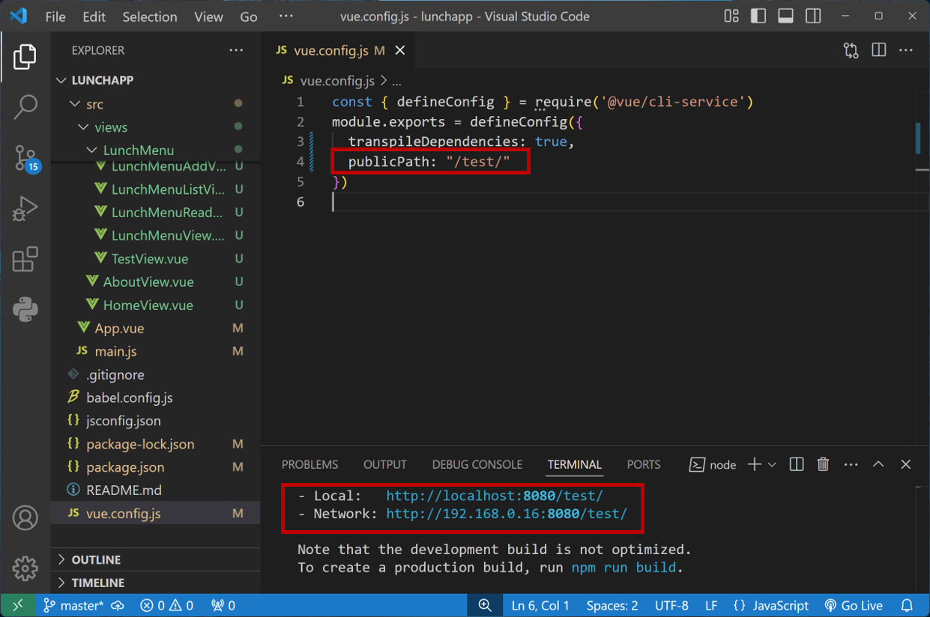
Task: Open Source Control view with 15 changes
Action: [x=25, y=158]
